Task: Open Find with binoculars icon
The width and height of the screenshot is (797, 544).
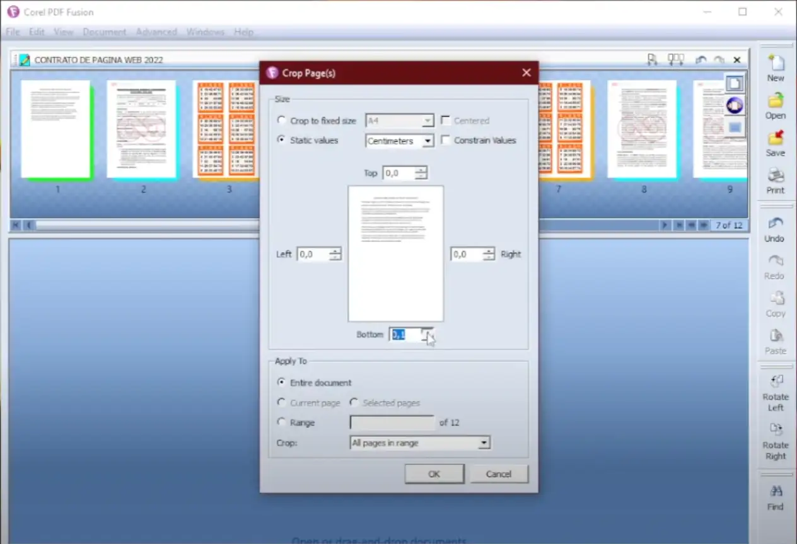Action: tap(775, 492)
